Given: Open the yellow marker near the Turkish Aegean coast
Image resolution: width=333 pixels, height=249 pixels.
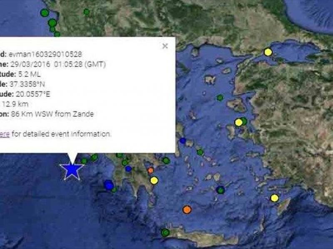Looking at the screenshot, I should point(239,122).
